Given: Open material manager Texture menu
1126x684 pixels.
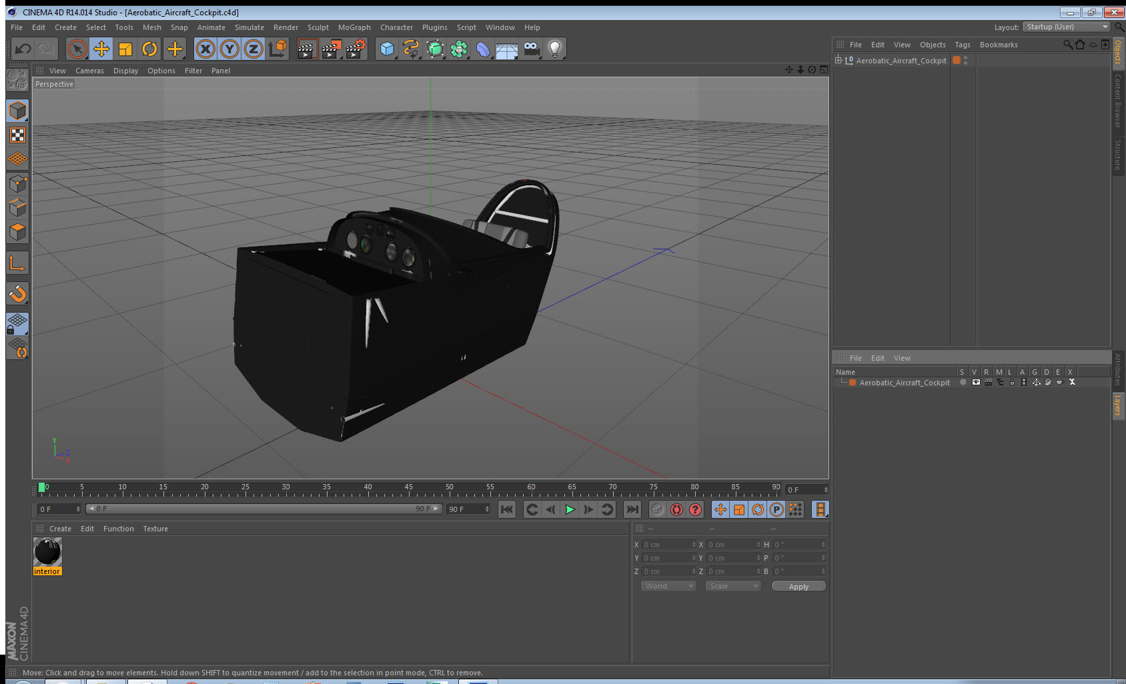Looking at the screenshot, I should [155, 529].
